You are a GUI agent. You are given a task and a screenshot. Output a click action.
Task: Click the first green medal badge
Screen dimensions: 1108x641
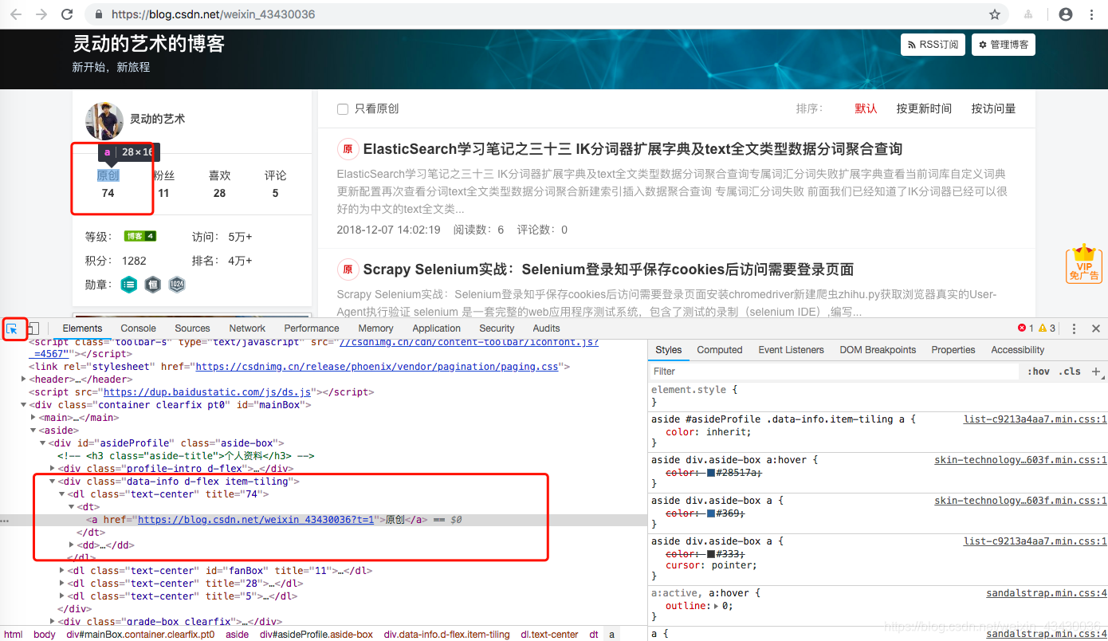click(x=128, y=285)
